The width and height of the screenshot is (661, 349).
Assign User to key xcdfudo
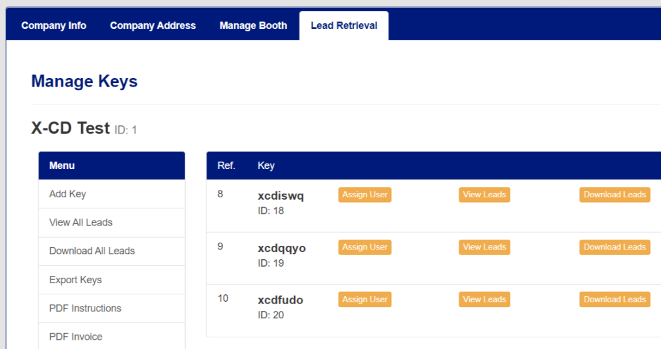coord(365,299)
